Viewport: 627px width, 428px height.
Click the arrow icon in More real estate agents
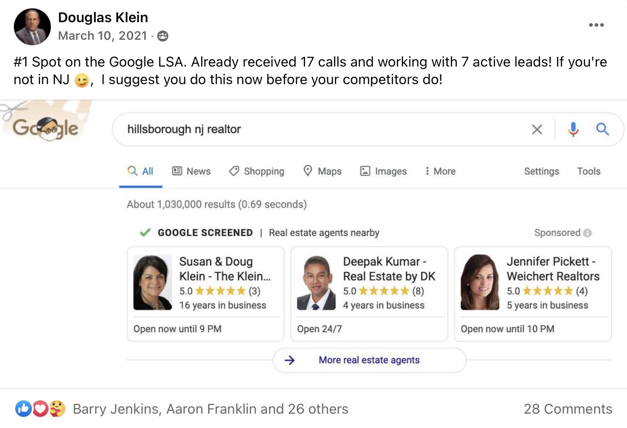[x=289, y=361]
